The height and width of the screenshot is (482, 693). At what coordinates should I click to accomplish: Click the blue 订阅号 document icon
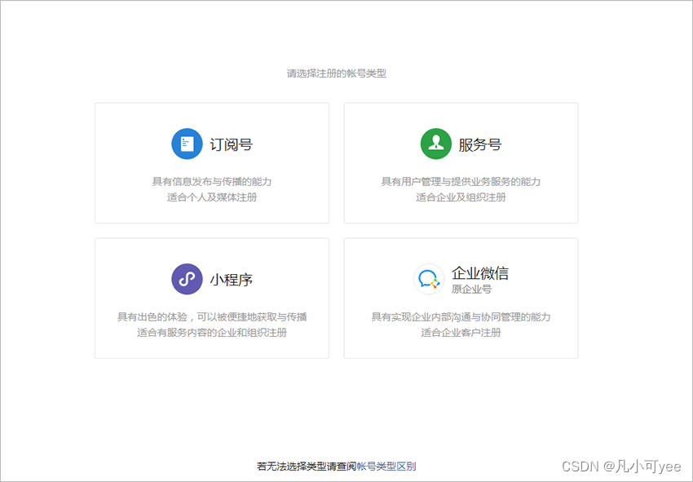187,144
